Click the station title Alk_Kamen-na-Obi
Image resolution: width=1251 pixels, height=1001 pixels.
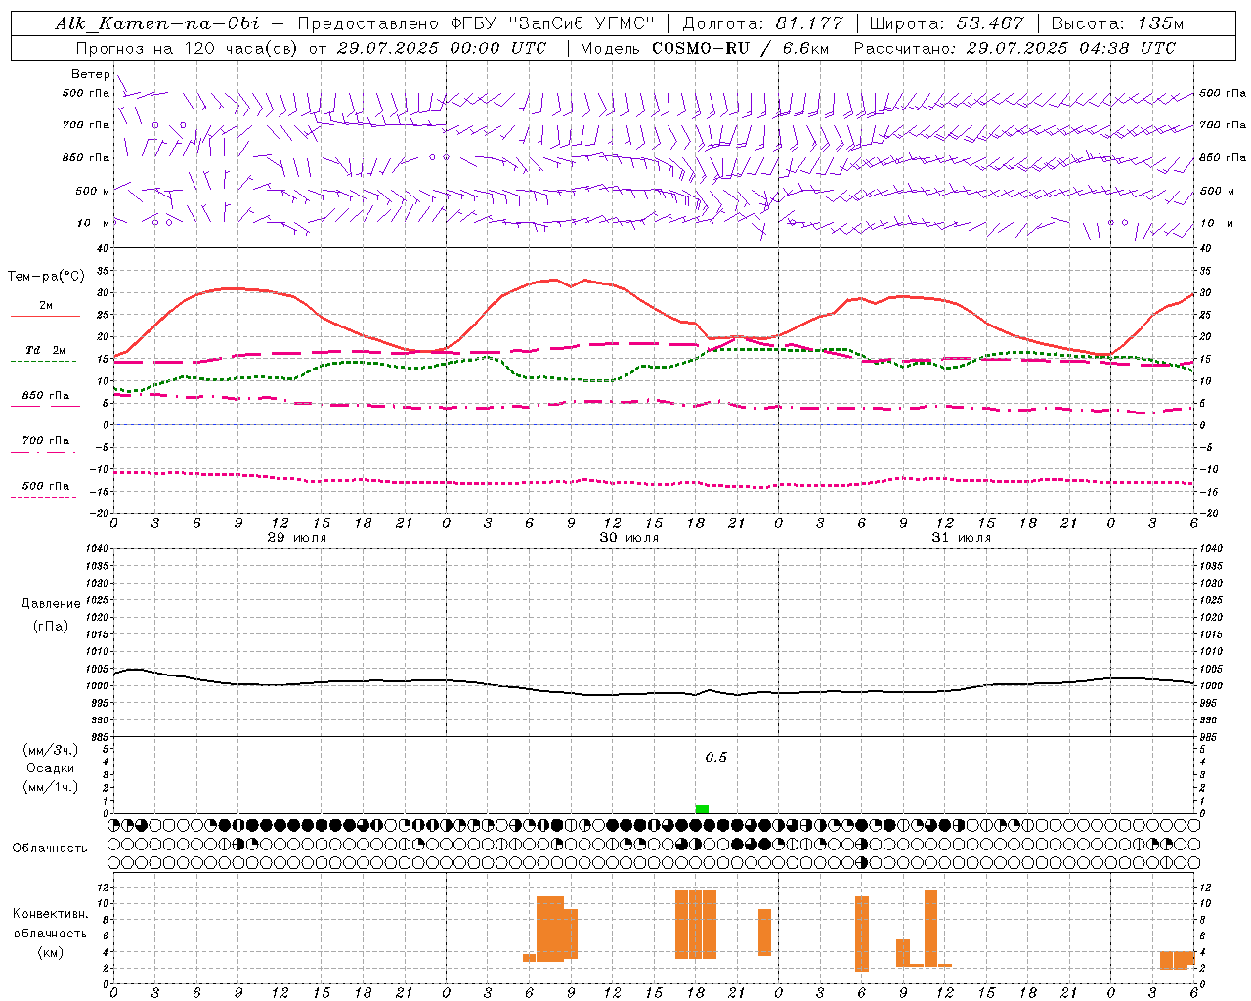pos(157,23)
